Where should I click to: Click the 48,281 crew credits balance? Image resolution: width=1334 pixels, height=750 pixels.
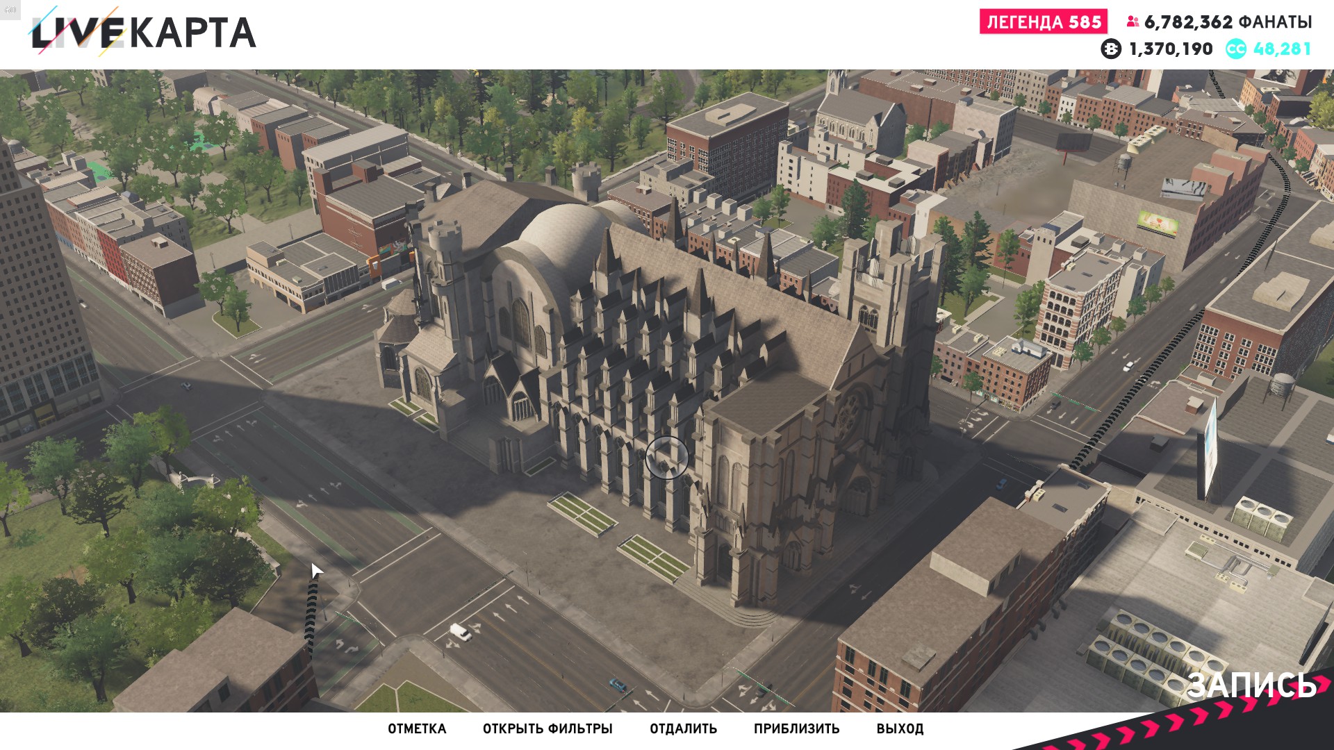pos(1282,49)
